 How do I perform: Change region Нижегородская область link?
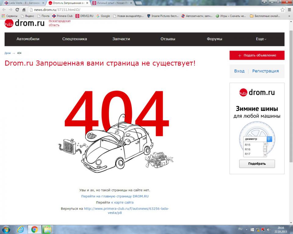coord(60,23)
